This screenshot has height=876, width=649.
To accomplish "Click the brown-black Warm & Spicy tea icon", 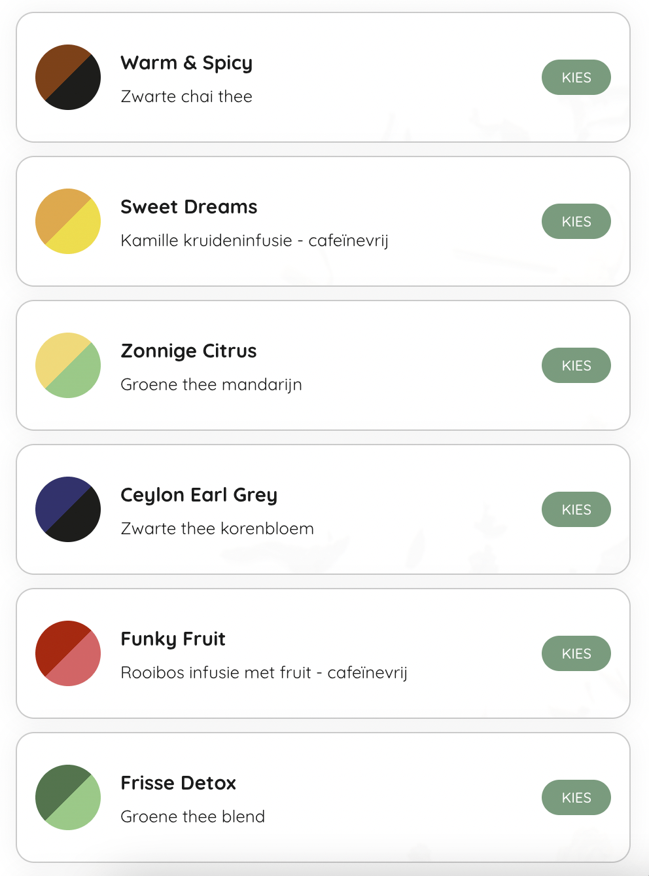I will [68, 77].
